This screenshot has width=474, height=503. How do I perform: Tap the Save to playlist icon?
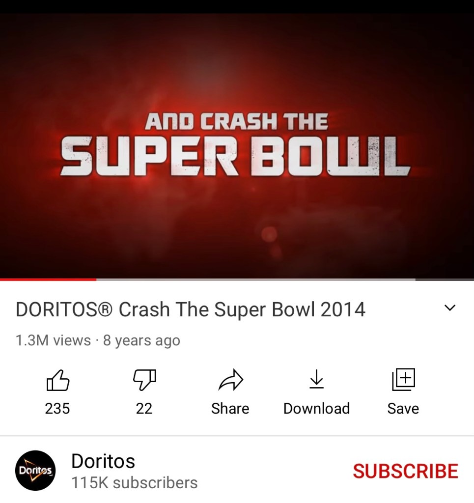click(403, 380)
